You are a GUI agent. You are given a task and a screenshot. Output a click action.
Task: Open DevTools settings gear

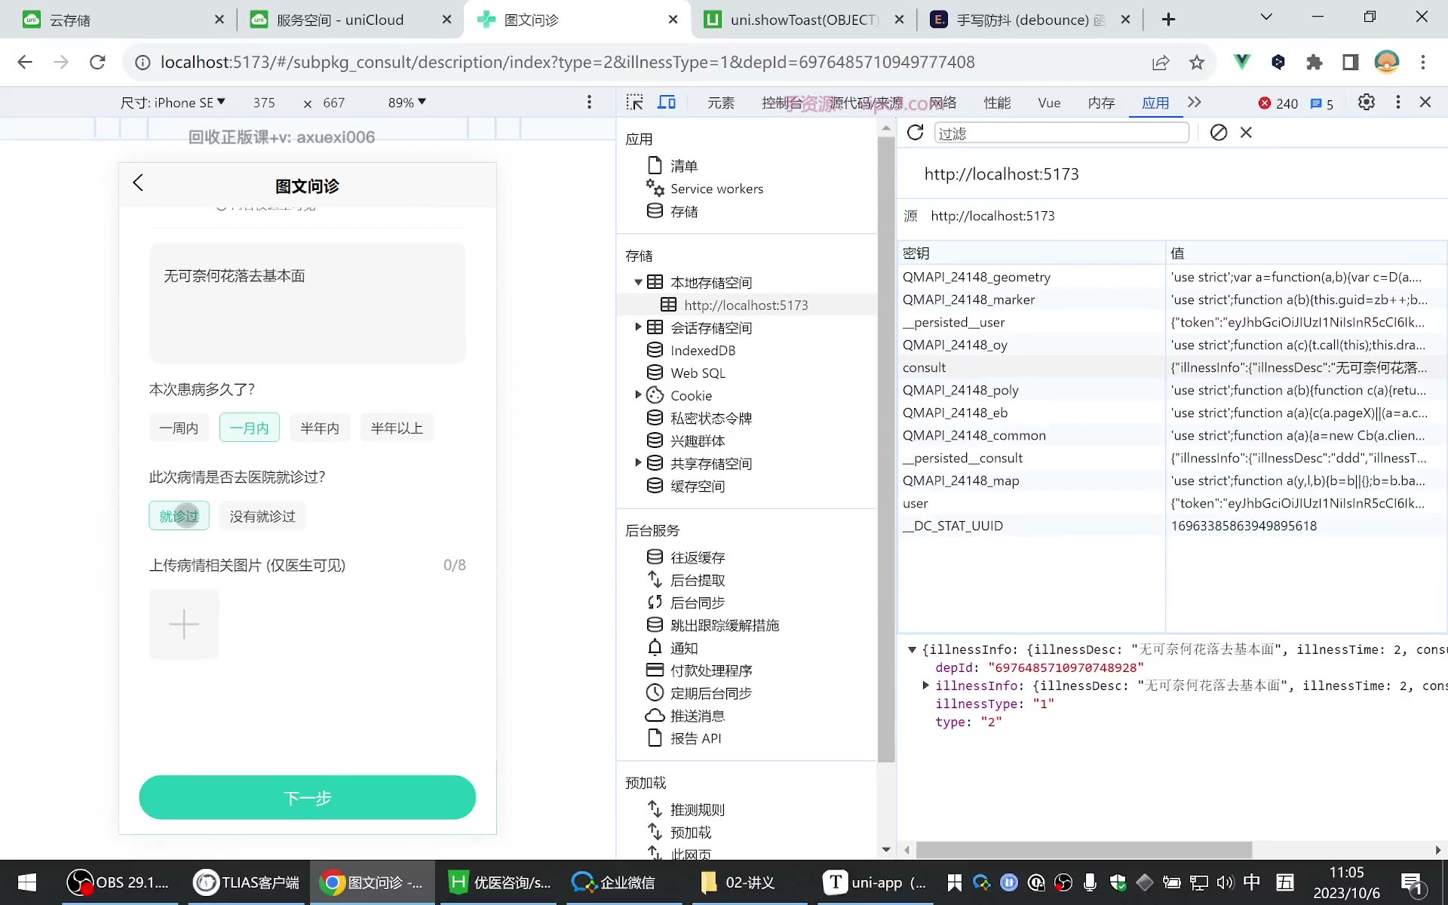(x=1366, y=103)
